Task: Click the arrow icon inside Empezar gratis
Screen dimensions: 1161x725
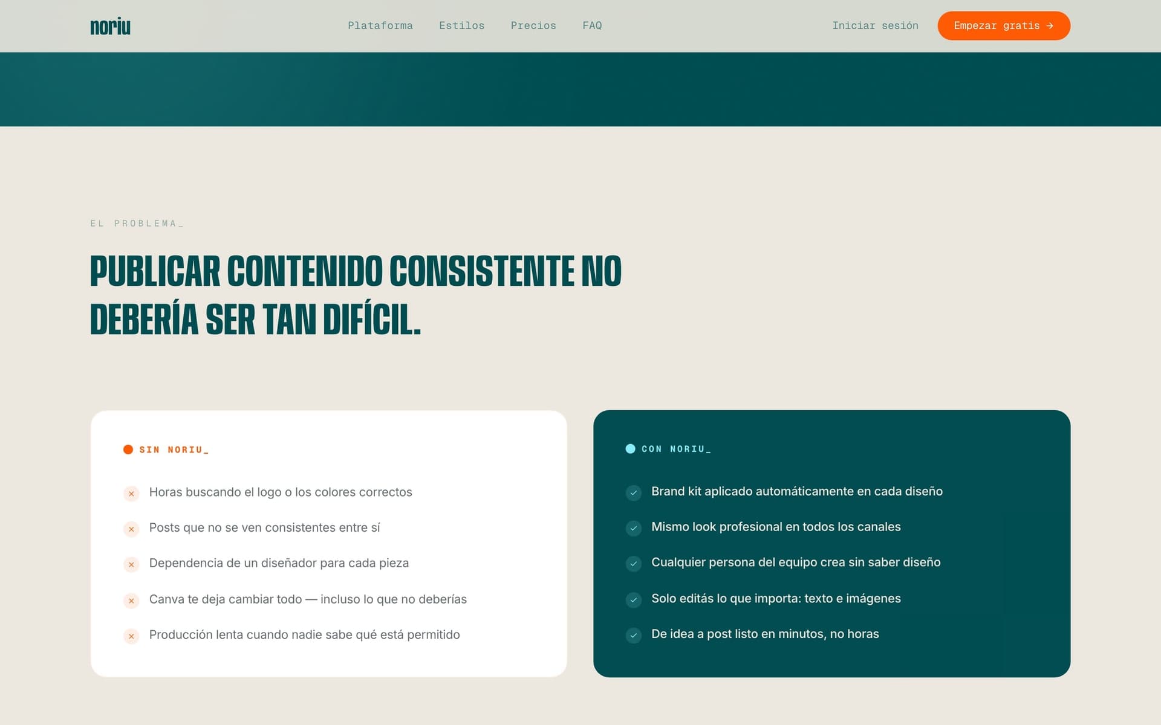Action: [x=1050, y=25]
